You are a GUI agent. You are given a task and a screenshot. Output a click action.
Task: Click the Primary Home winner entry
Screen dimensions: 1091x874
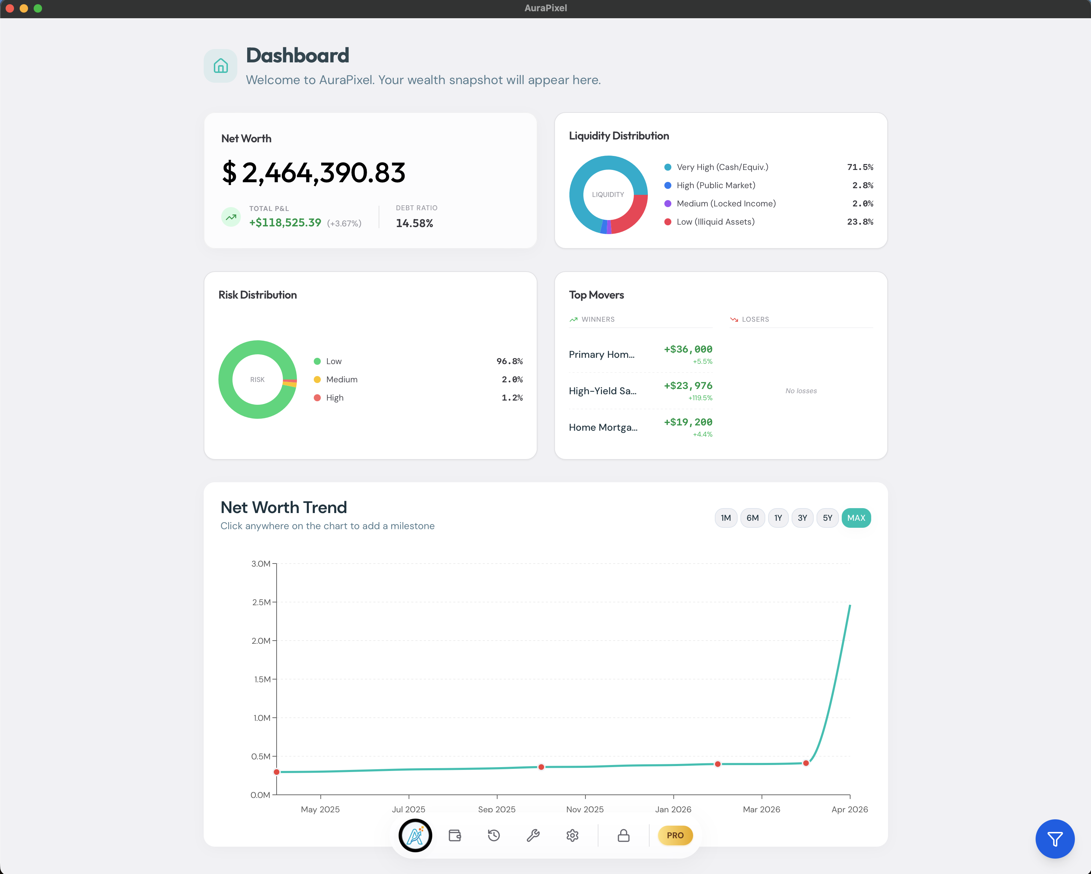pyautogui.click(x=602, y=354)
